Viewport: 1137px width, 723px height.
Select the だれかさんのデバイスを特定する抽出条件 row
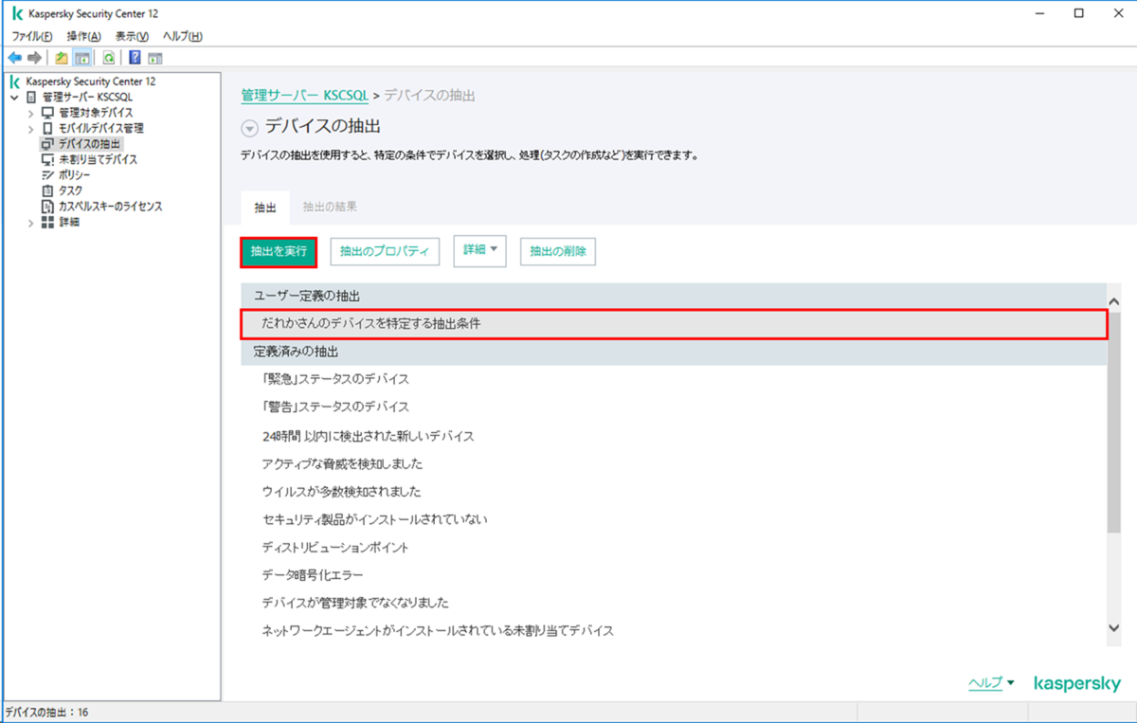[x=674, y=324]
